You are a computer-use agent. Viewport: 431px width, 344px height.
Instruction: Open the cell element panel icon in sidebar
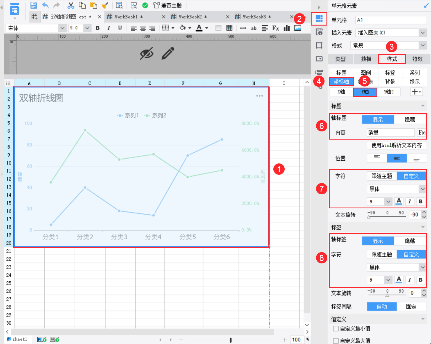(x=319, y=19)
